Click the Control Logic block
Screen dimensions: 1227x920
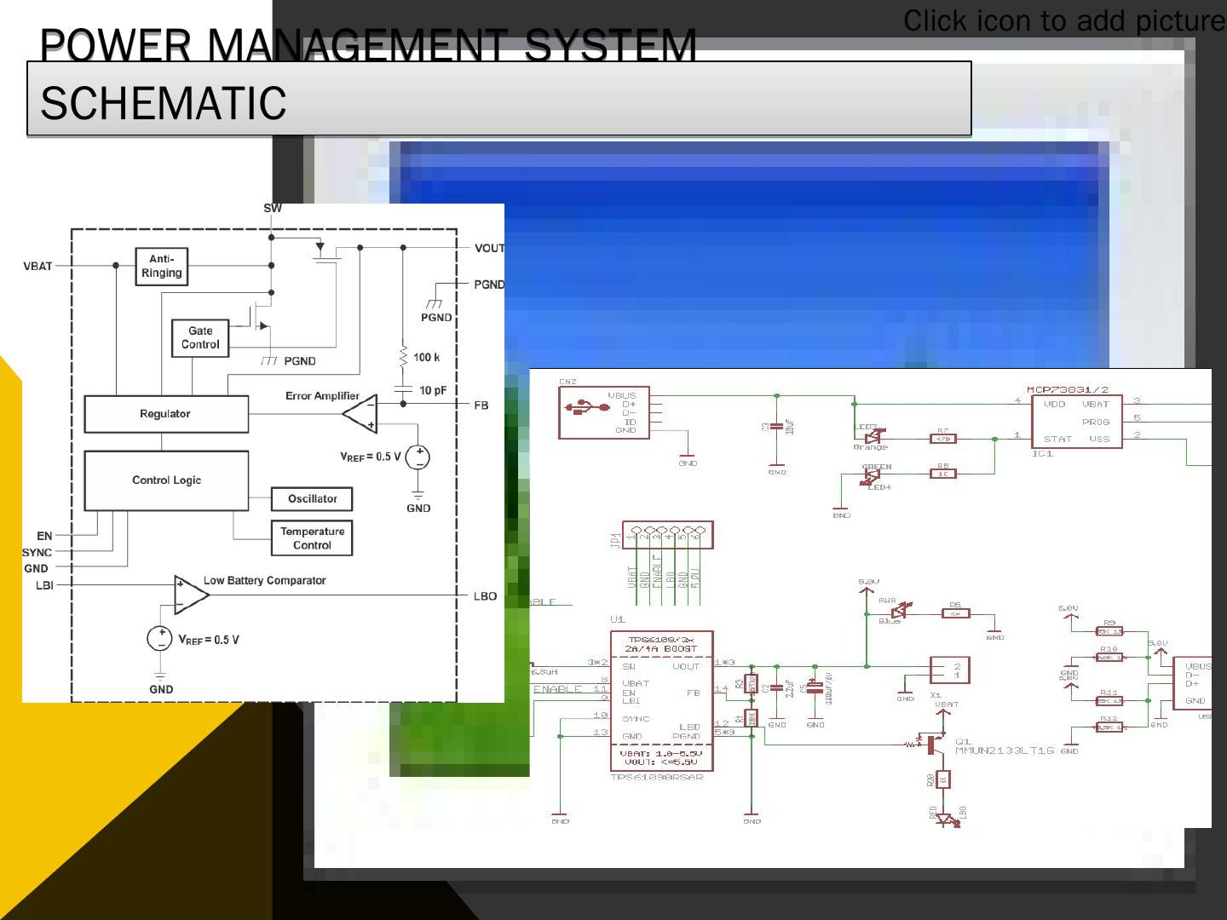click(166, 480)
